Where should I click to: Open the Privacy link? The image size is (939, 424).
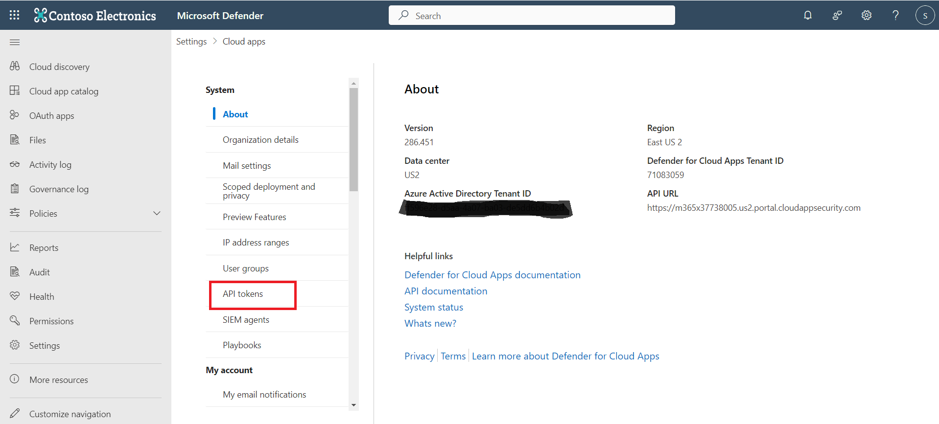coord(420,356)
